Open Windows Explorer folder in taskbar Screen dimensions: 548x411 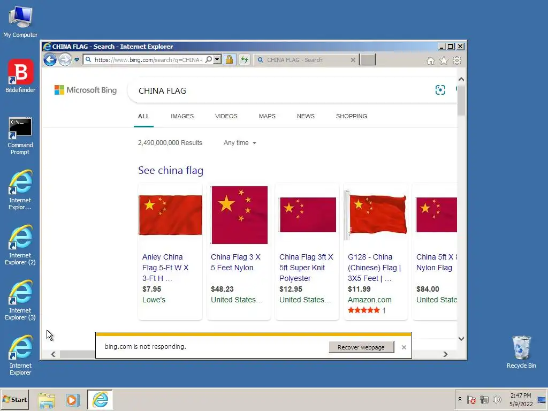[x=47, y=400]
